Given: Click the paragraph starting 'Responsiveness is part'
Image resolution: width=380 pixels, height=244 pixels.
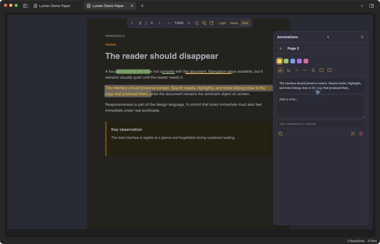Looking at the screenshot, I should tap(183, 107).
